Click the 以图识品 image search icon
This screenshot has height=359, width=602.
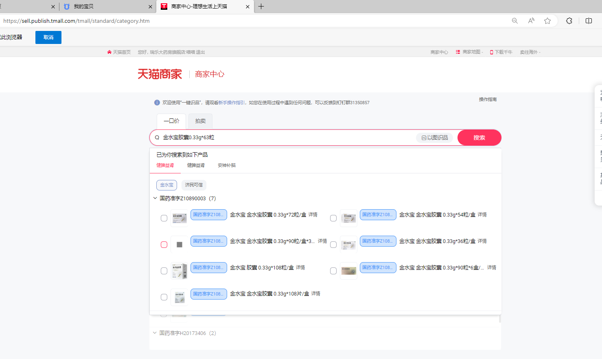[424, 138]
